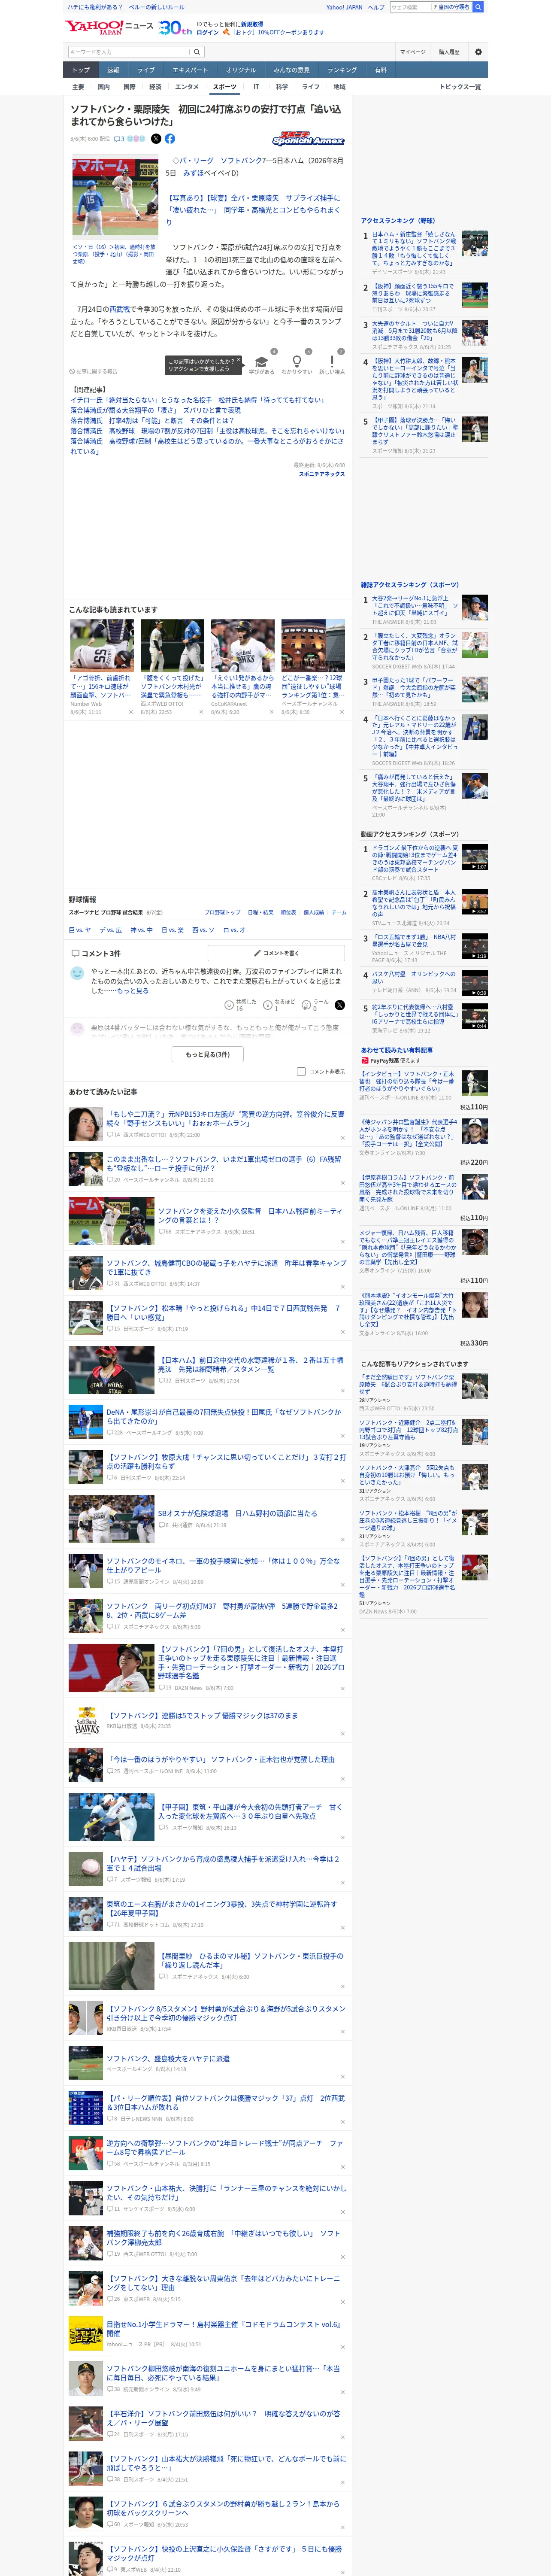Tick the コメント非表示 checkbox
This screenshot has height=2576, width=551.
[301, 1071]
